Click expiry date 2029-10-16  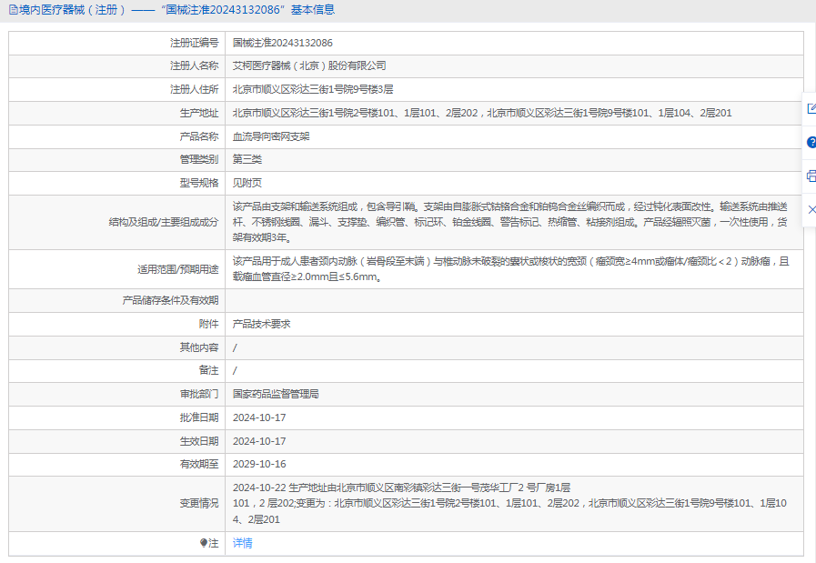(259, 464)
